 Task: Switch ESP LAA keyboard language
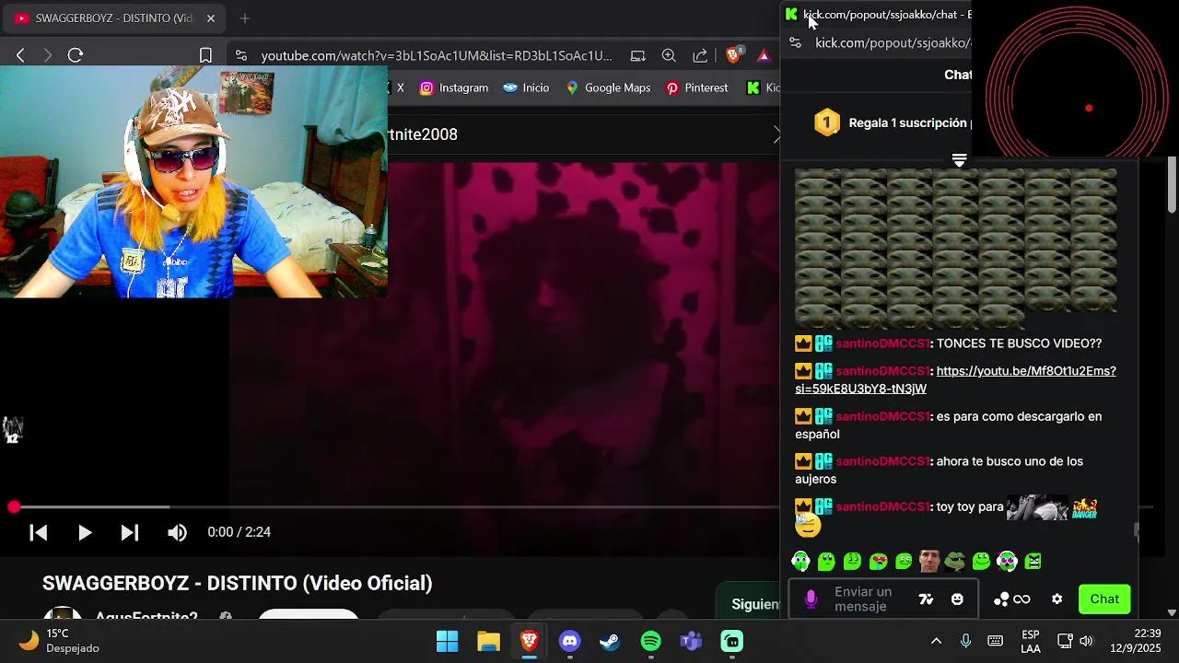point(1031,641)
